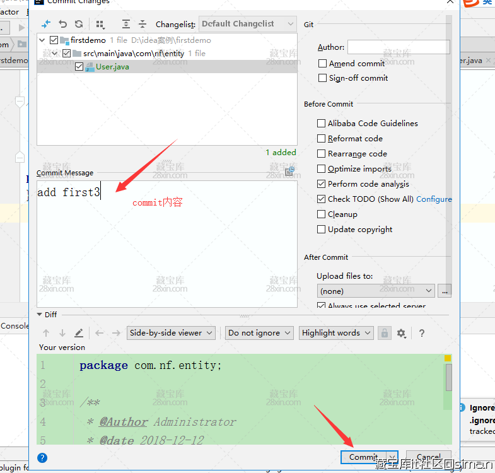Uncheck Perform code analysis option
The image size is (495, 473).
click(x=322, y=184)
